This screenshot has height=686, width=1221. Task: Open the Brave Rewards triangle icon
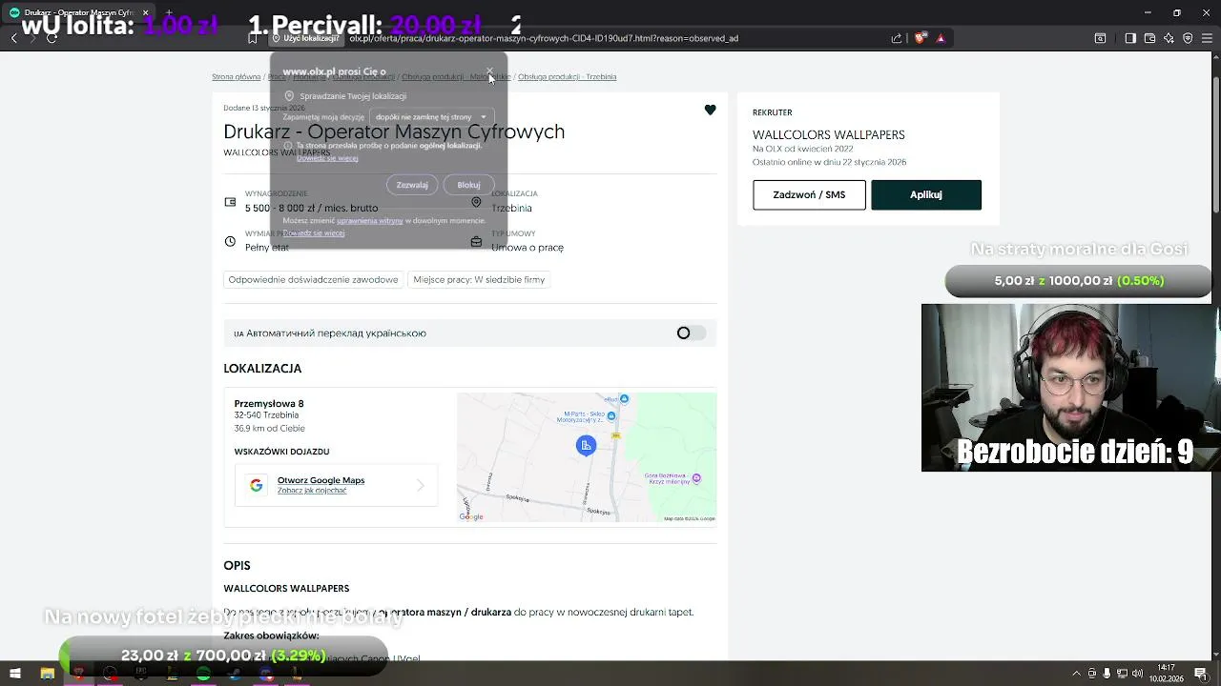point(941,38)
